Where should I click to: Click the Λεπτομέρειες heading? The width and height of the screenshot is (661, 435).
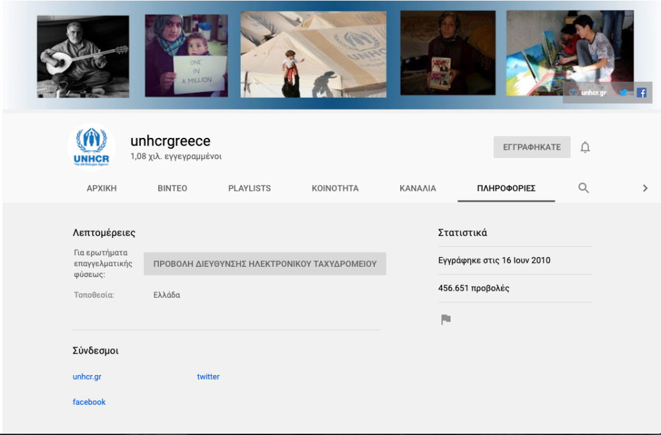[x=104, y=233]
